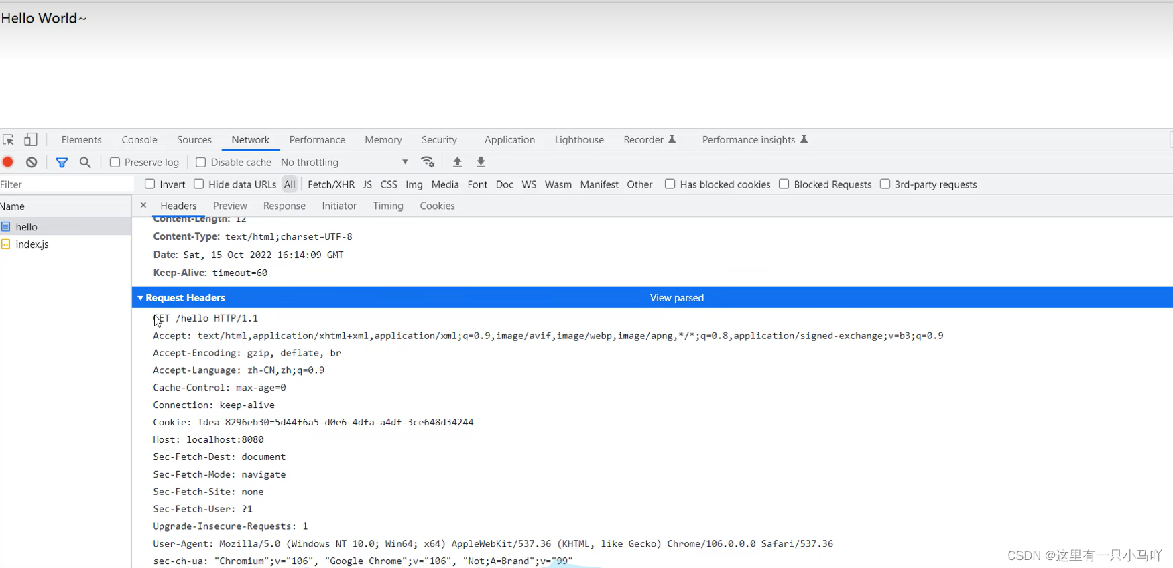This screenshot has width=1173, height=568.
Task: Open the No throttling dropdown
Action: [345, 162]
